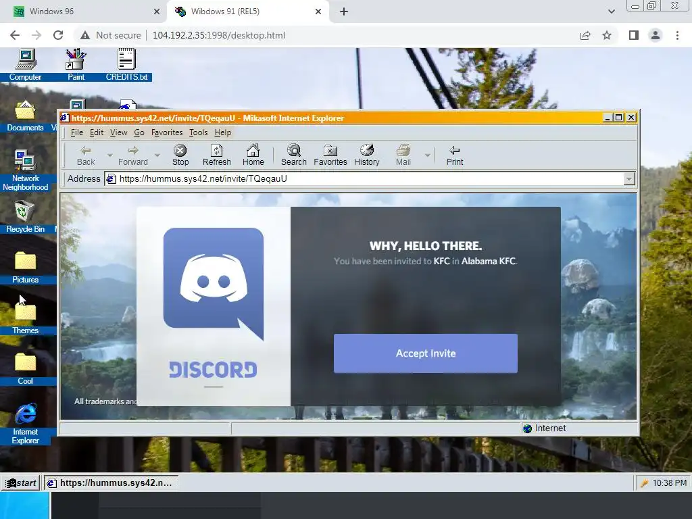Image resolution: width=692 pixels, height=519 pixels.
Task: Open Chrome tab list chevron
Action: point(611,11)
